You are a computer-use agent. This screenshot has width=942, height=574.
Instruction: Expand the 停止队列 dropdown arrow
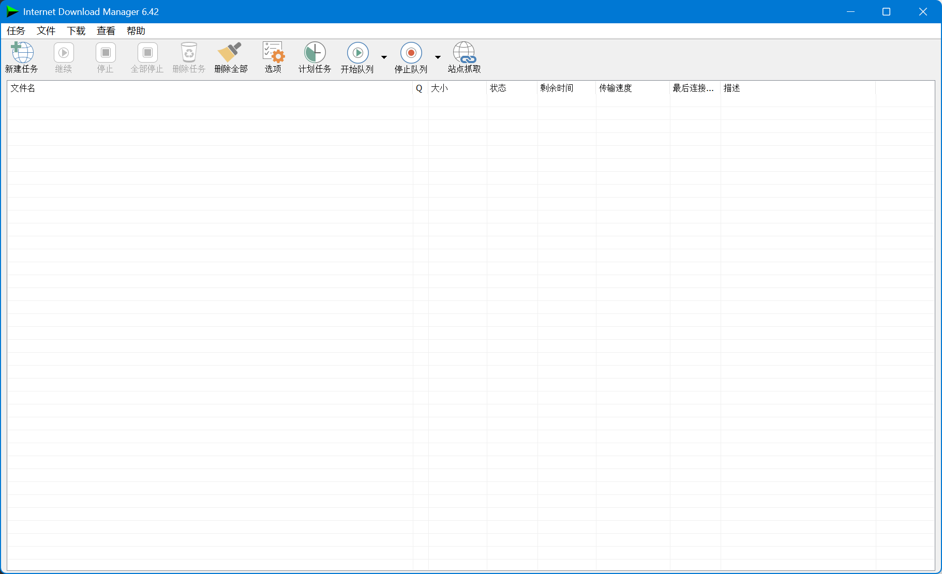(x=438, y=57)
